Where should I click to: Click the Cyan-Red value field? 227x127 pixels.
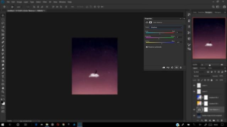tap(179, 32)
